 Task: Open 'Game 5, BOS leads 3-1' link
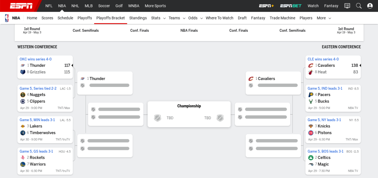tap(325, 151)
